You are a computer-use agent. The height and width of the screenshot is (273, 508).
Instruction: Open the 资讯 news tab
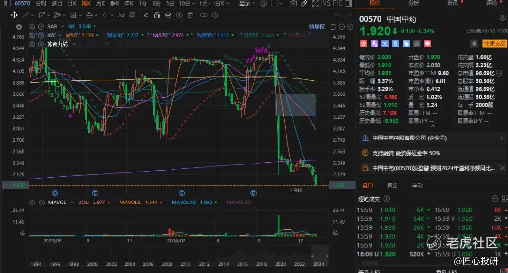point(453,3)
